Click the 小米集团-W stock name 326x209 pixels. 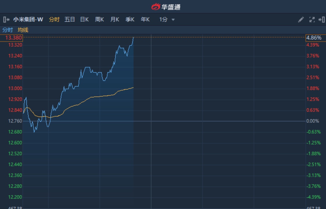pos(28,20)
